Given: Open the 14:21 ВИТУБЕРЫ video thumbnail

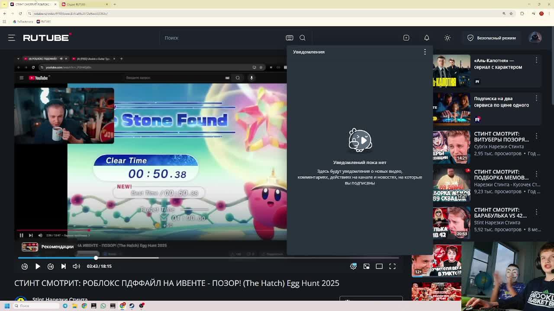Looking at the screenshot, I should 451,147.
